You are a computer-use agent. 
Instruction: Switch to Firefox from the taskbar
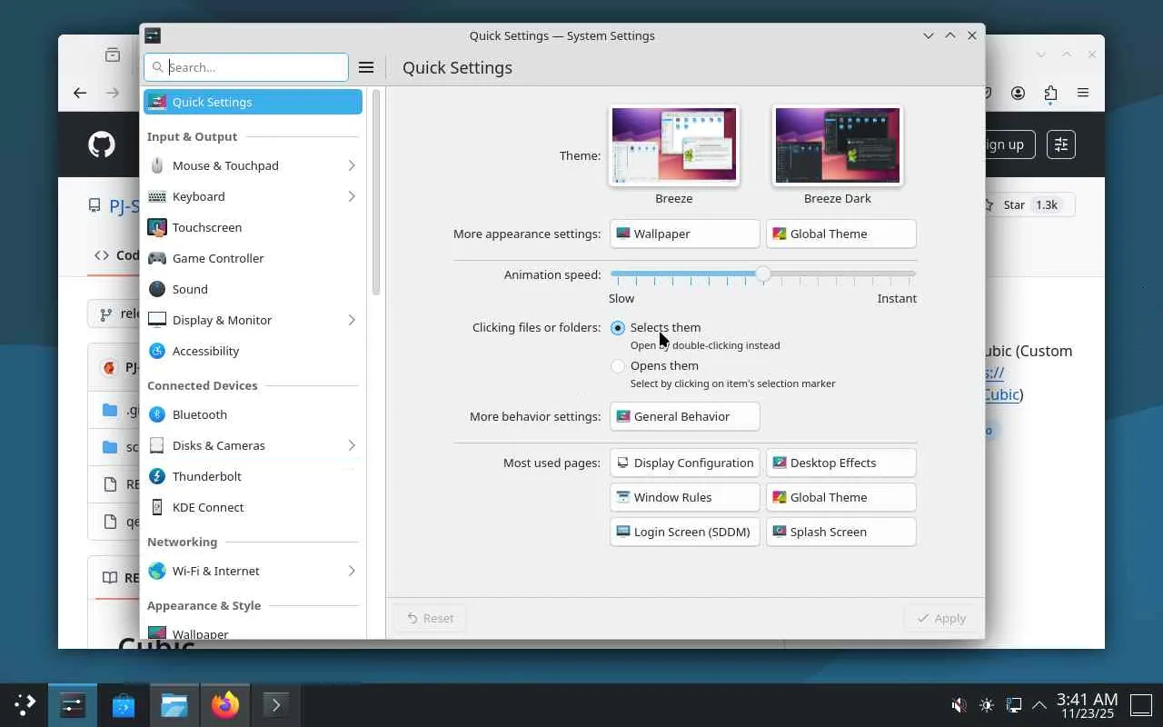(225, 704)
